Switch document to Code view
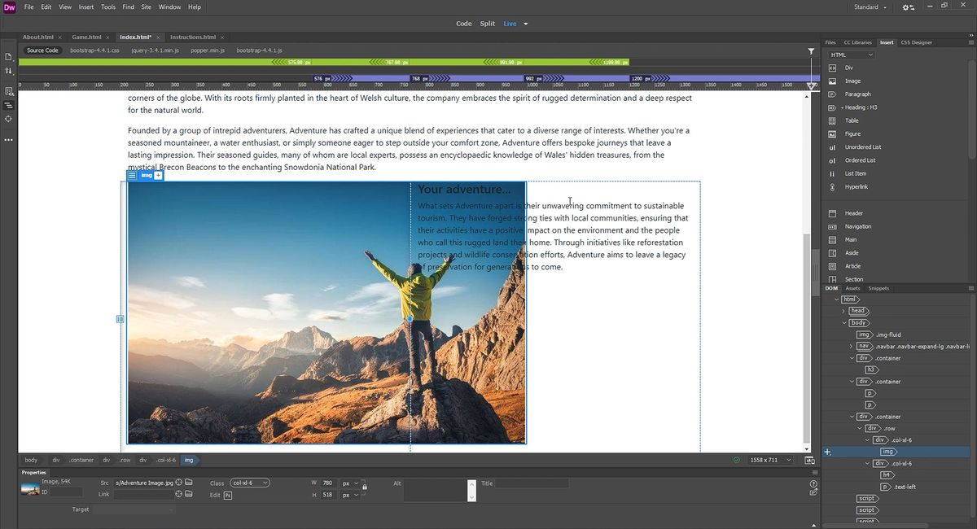This screenshot has width=977, height=529. coord(463,24)
